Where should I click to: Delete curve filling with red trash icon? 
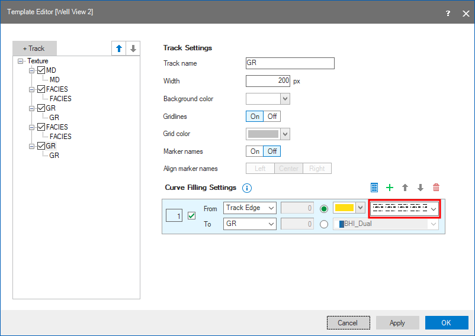(437, 188)
